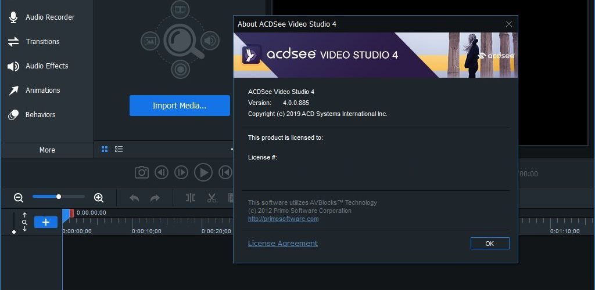Adjust the timeline zoom slider handle
Image resolution: width=595 pixels, height=290 pixels.
(x=59, y=197)
